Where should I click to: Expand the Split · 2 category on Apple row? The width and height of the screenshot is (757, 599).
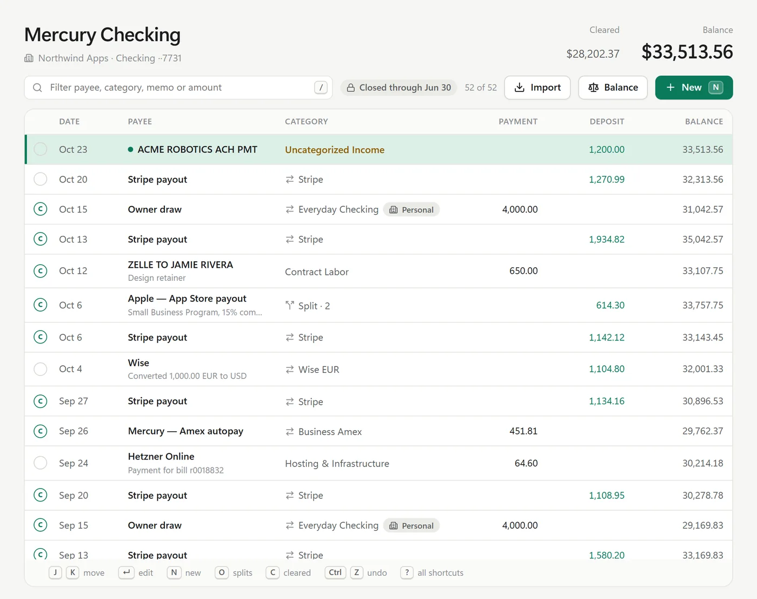[308, 306]
